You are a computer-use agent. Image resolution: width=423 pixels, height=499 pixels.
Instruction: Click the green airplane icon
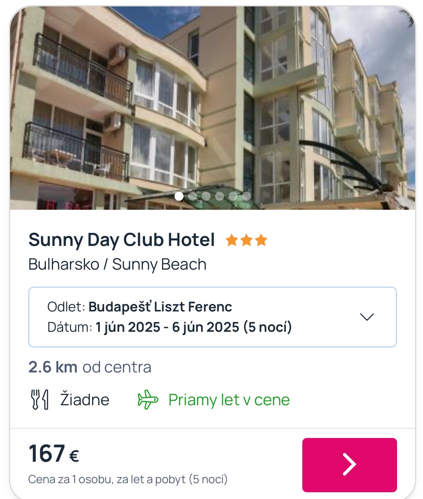pos(148,400)
